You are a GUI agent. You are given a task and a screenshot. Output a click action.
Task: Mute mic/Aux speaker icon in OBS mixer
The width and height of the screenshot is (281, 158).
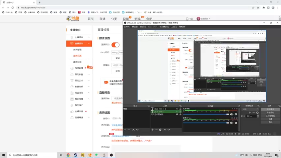tap(232, 123)
